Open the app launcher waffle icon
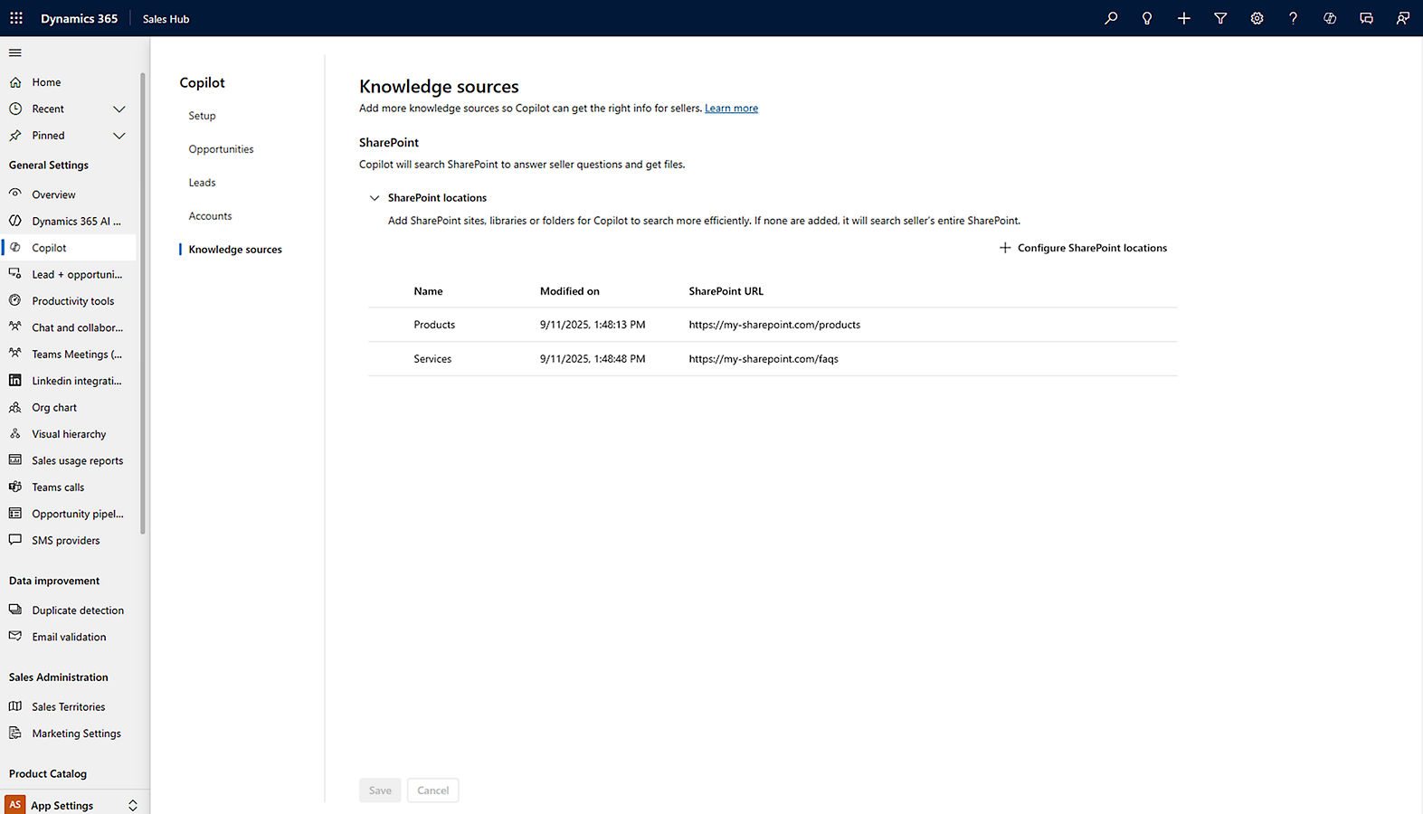 click(16, 18)
